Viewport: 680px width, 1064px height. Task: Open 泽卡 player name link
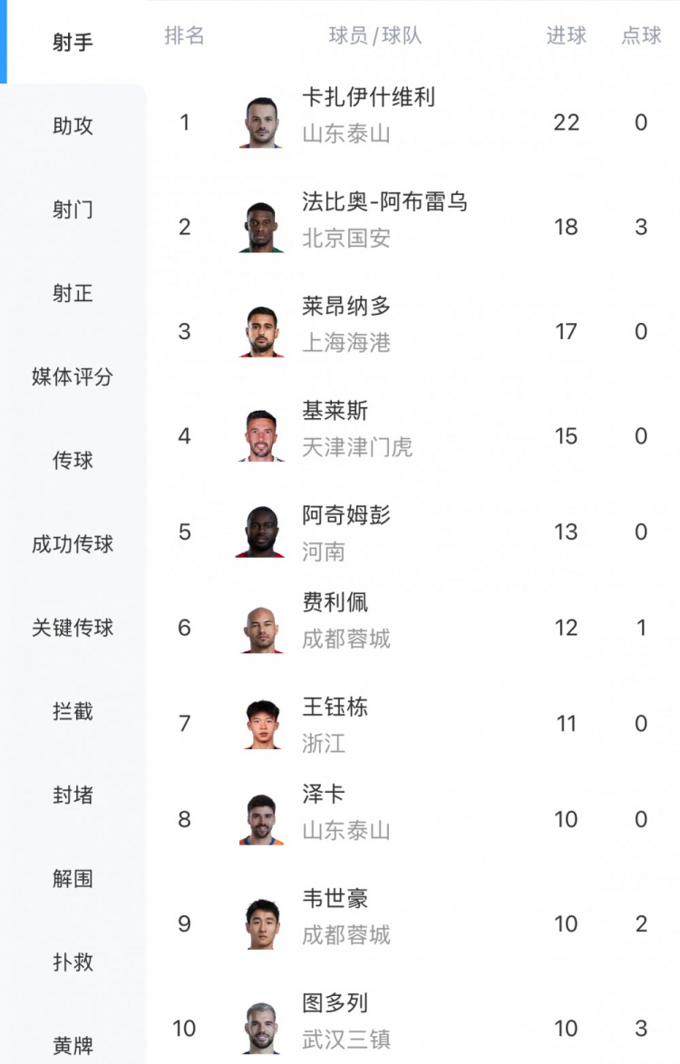click(324, 794)
